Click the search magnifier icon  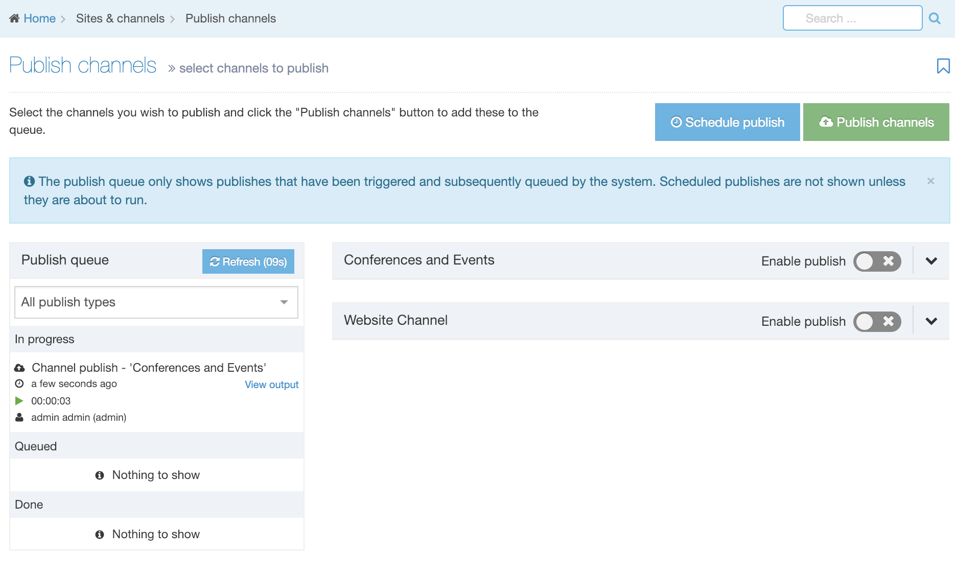pos(935,18)
